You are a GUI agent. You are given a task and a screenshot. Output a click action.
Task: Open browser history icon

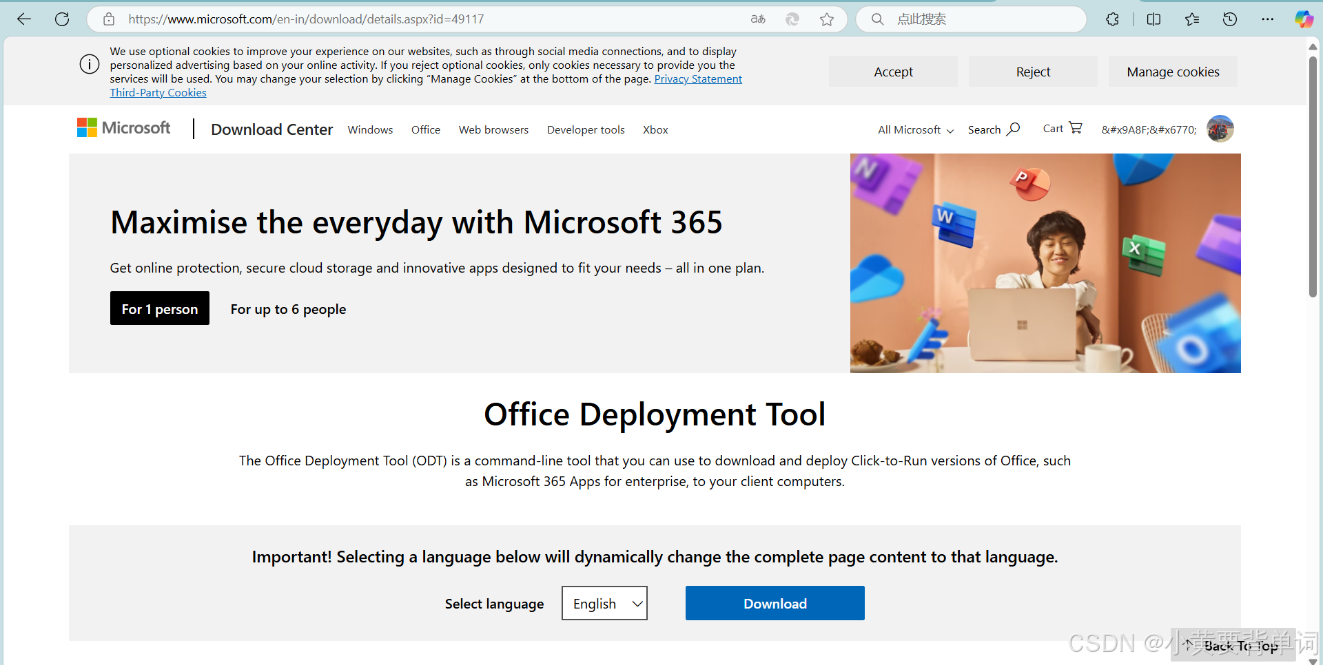(1230, 19)
